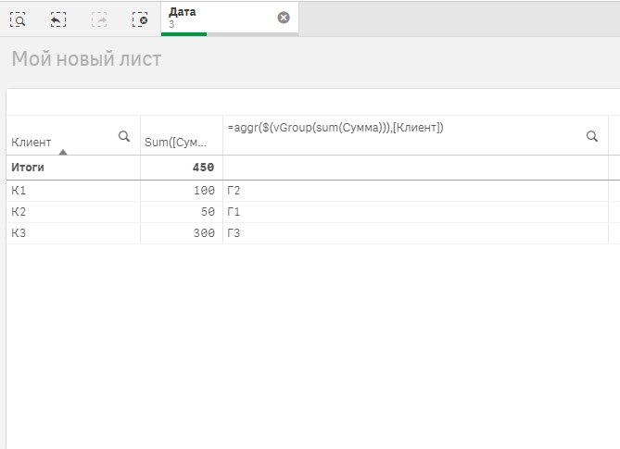Select group Г1 cell
This screenshot has height=449, width=620.
pos(415,212)
